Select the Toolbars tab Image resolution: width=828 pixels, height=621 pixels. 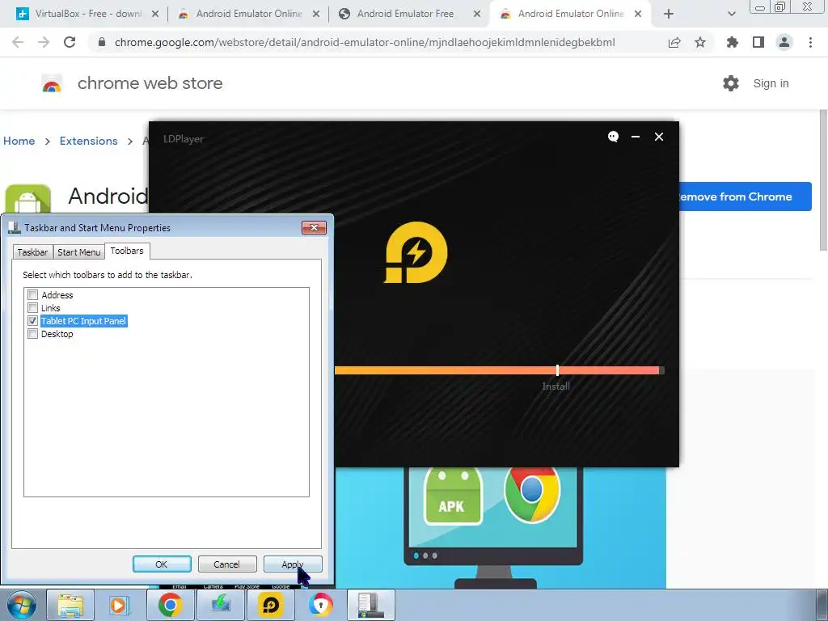coord(127,251)
